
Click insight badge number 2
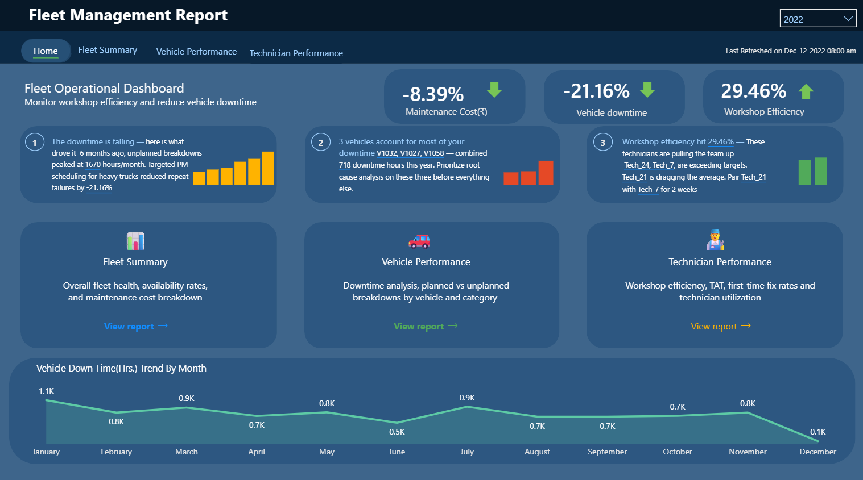tap(320, 142)
